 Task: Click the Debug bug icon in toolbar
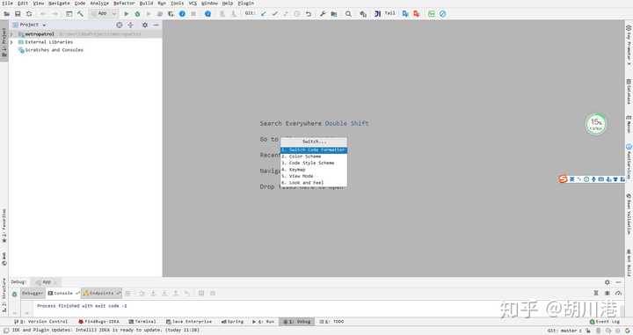pyautogui.click(x=137, y=14)
